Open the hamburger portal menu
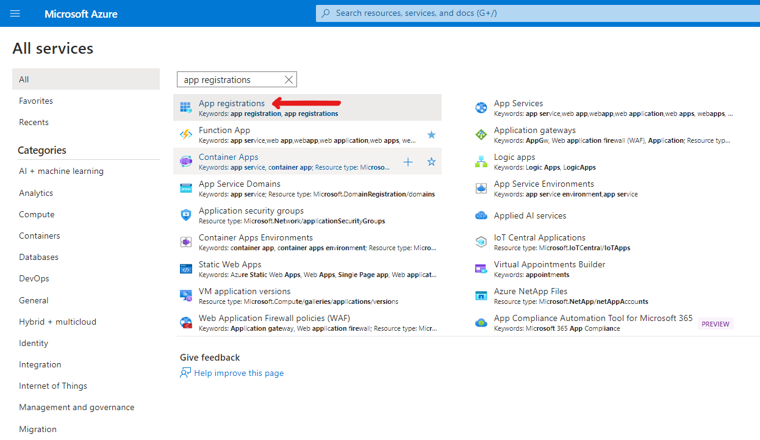Viewport: 760px width, 440px height. click(x=15, y=13)
